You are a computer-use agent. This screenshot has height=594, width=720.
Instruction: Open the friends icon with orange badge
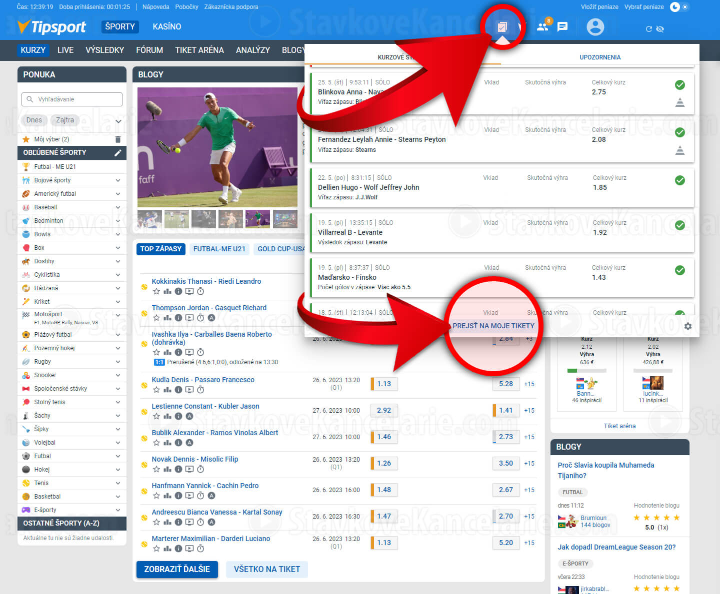(543, 26)
